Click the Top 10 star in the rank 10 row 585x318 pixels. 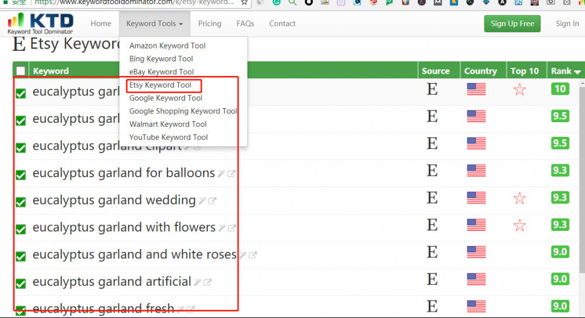[x=519, y=89]
